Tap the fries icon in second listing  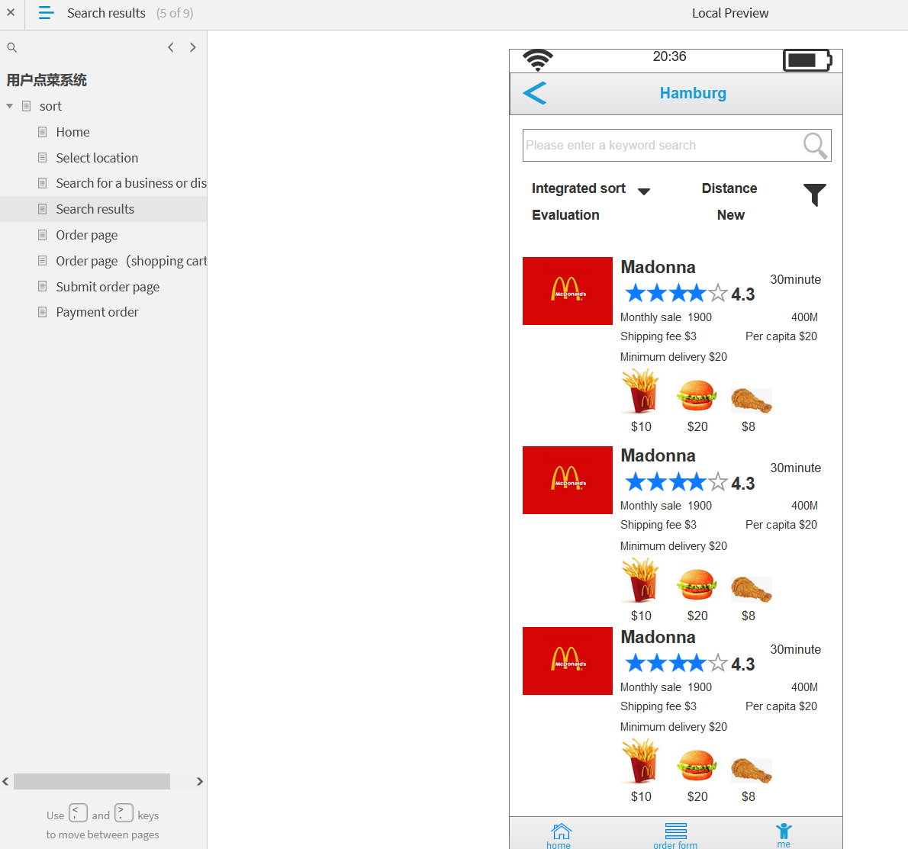(x=640, y=580)
